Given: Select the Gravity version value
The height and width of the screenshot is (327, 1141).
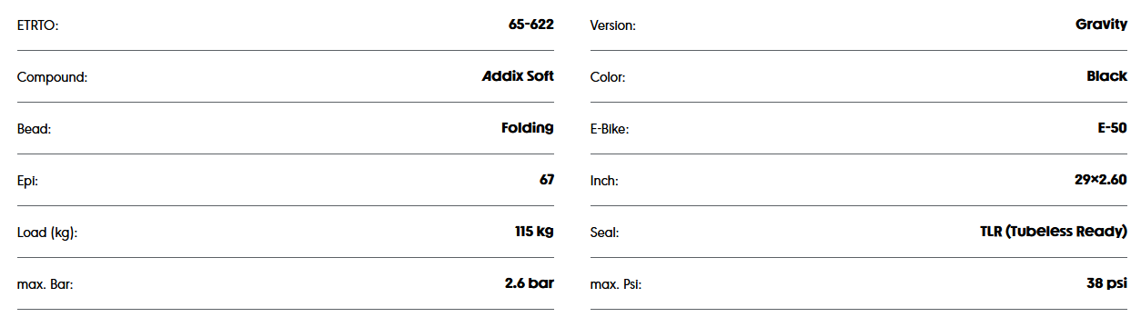Looking at the screenshot, I should tap(1101, 25).
